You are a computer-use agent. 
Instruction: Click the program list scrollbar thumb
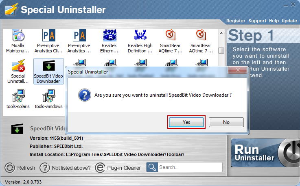[221, 51]
